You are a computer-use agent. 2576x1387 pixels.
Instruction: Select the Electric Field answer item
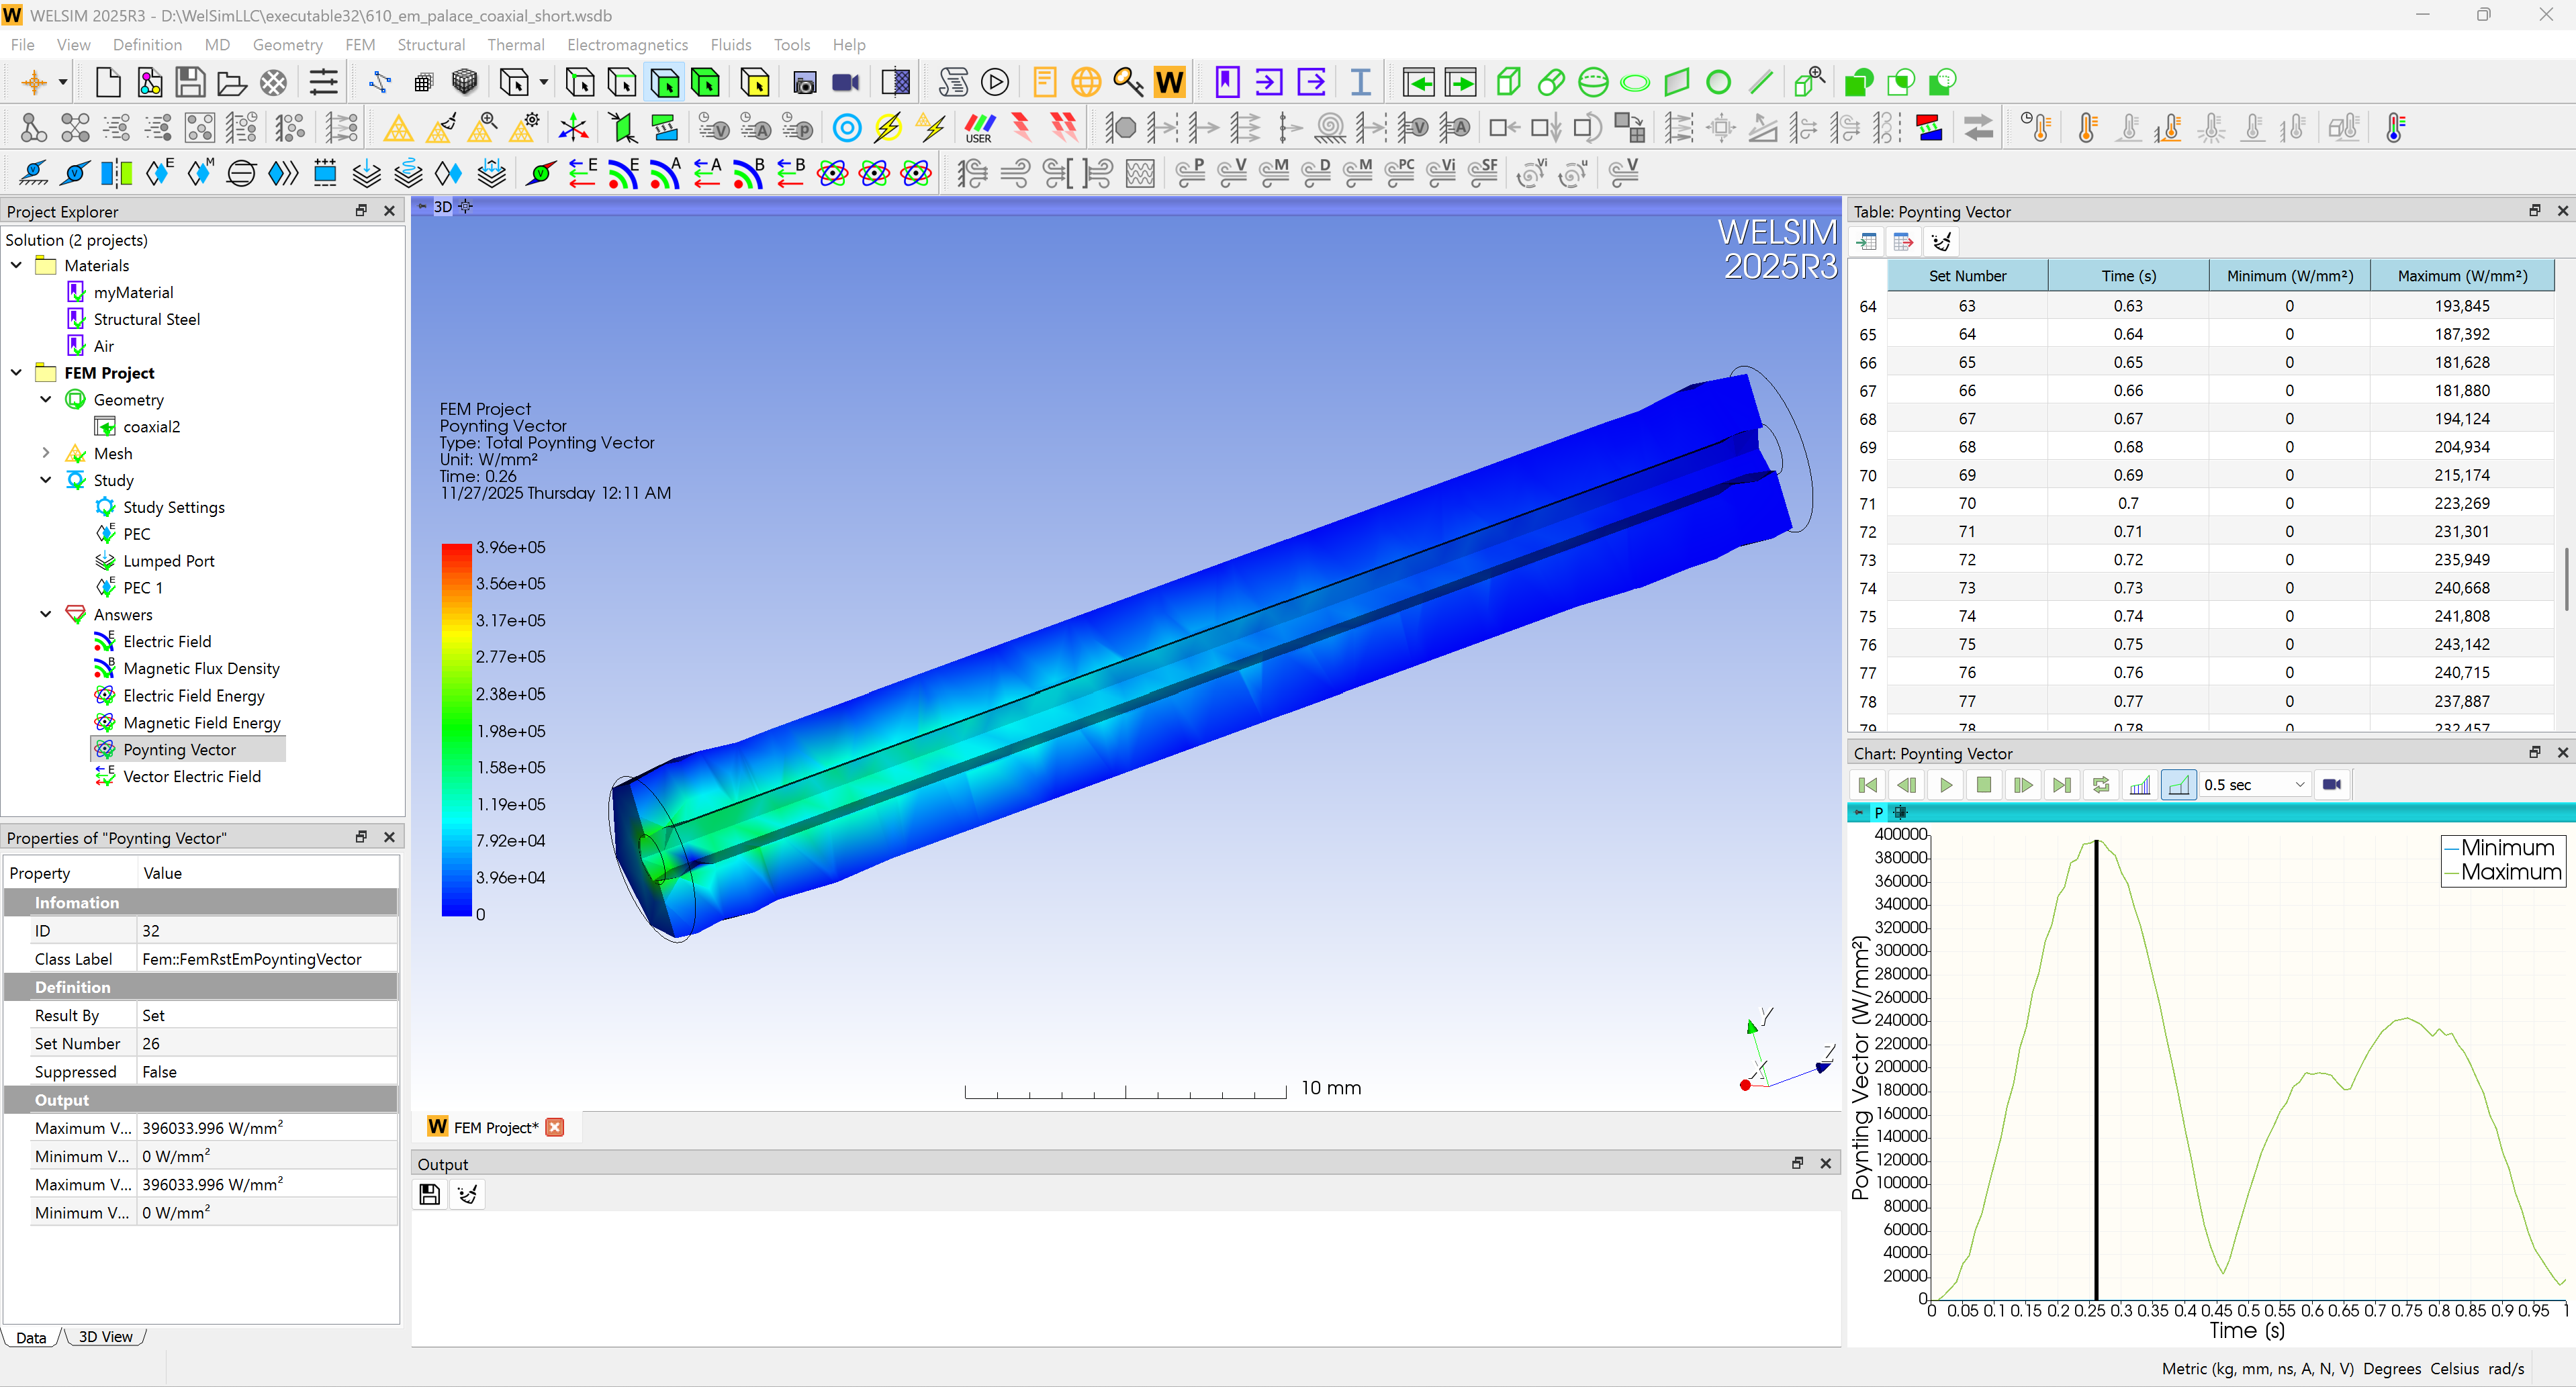click(x=167, y=641)
